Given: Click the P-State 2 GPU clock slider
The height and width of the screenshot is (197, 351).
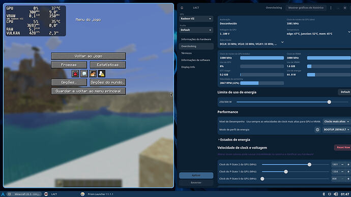Looking at the screenshot, I should click(x=296, y=165).
